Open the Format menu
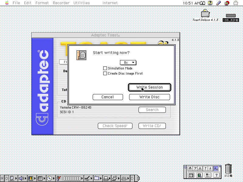The width and height of the screenshot is (243, 182). click(42, 3)
